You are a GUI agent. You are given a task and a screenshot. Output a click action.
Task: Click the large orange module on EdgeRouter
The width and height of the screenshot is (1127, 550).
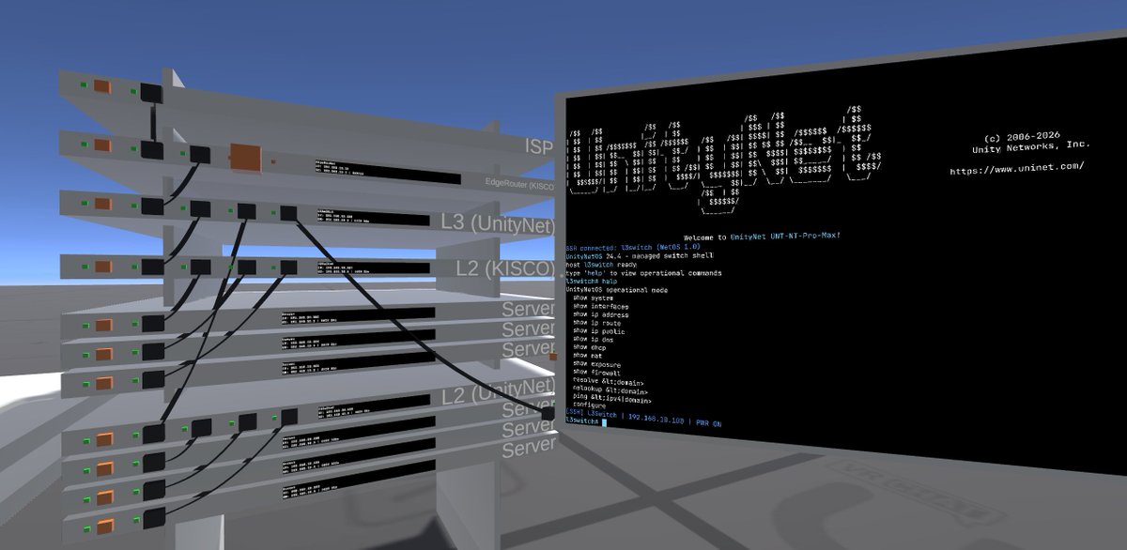[x=246, y=157]
